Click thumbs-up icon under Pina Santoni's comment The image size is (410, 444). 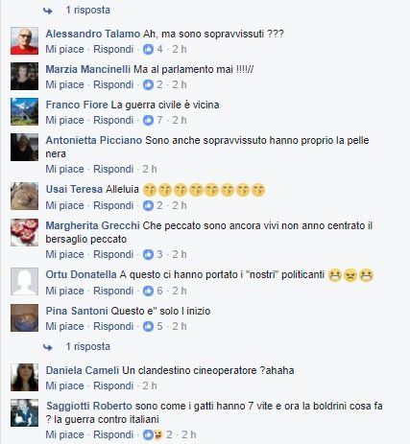tap(148, 326)
